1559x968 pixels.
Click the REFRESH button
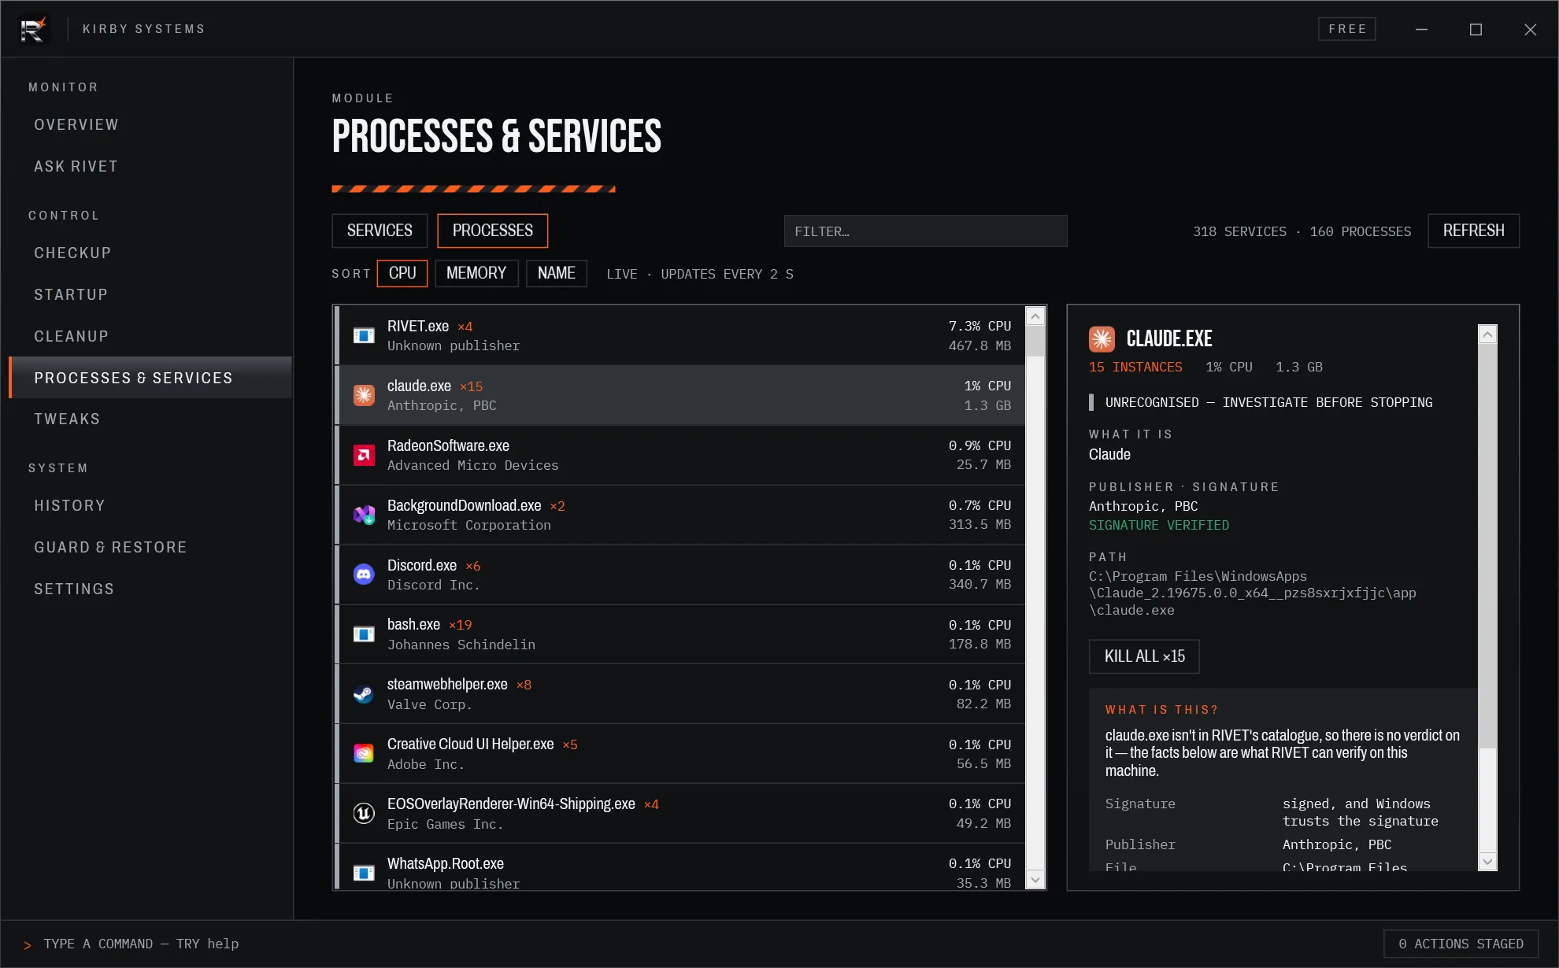click(x=1474, y=231)
